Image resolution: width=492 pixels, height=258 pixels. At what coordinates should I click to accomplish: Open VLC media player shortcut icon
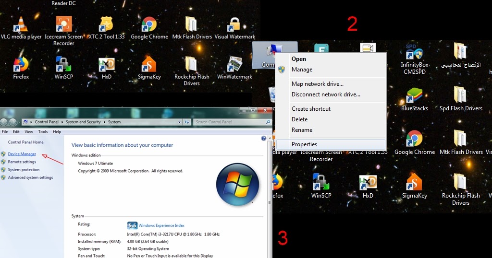21,24
